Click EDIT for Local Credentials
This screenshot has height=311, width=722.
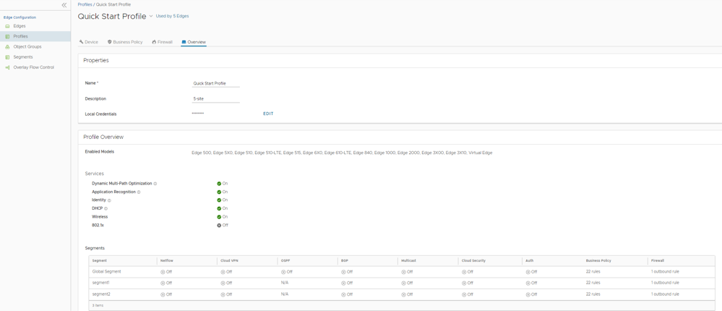click(x=268, y=114)
